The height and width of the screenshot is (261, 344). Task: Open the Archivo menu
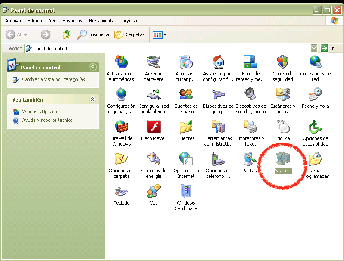13,21
